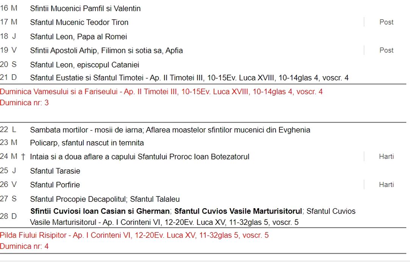Click the cross symbol beside day 24

click(x=23, y=157)
